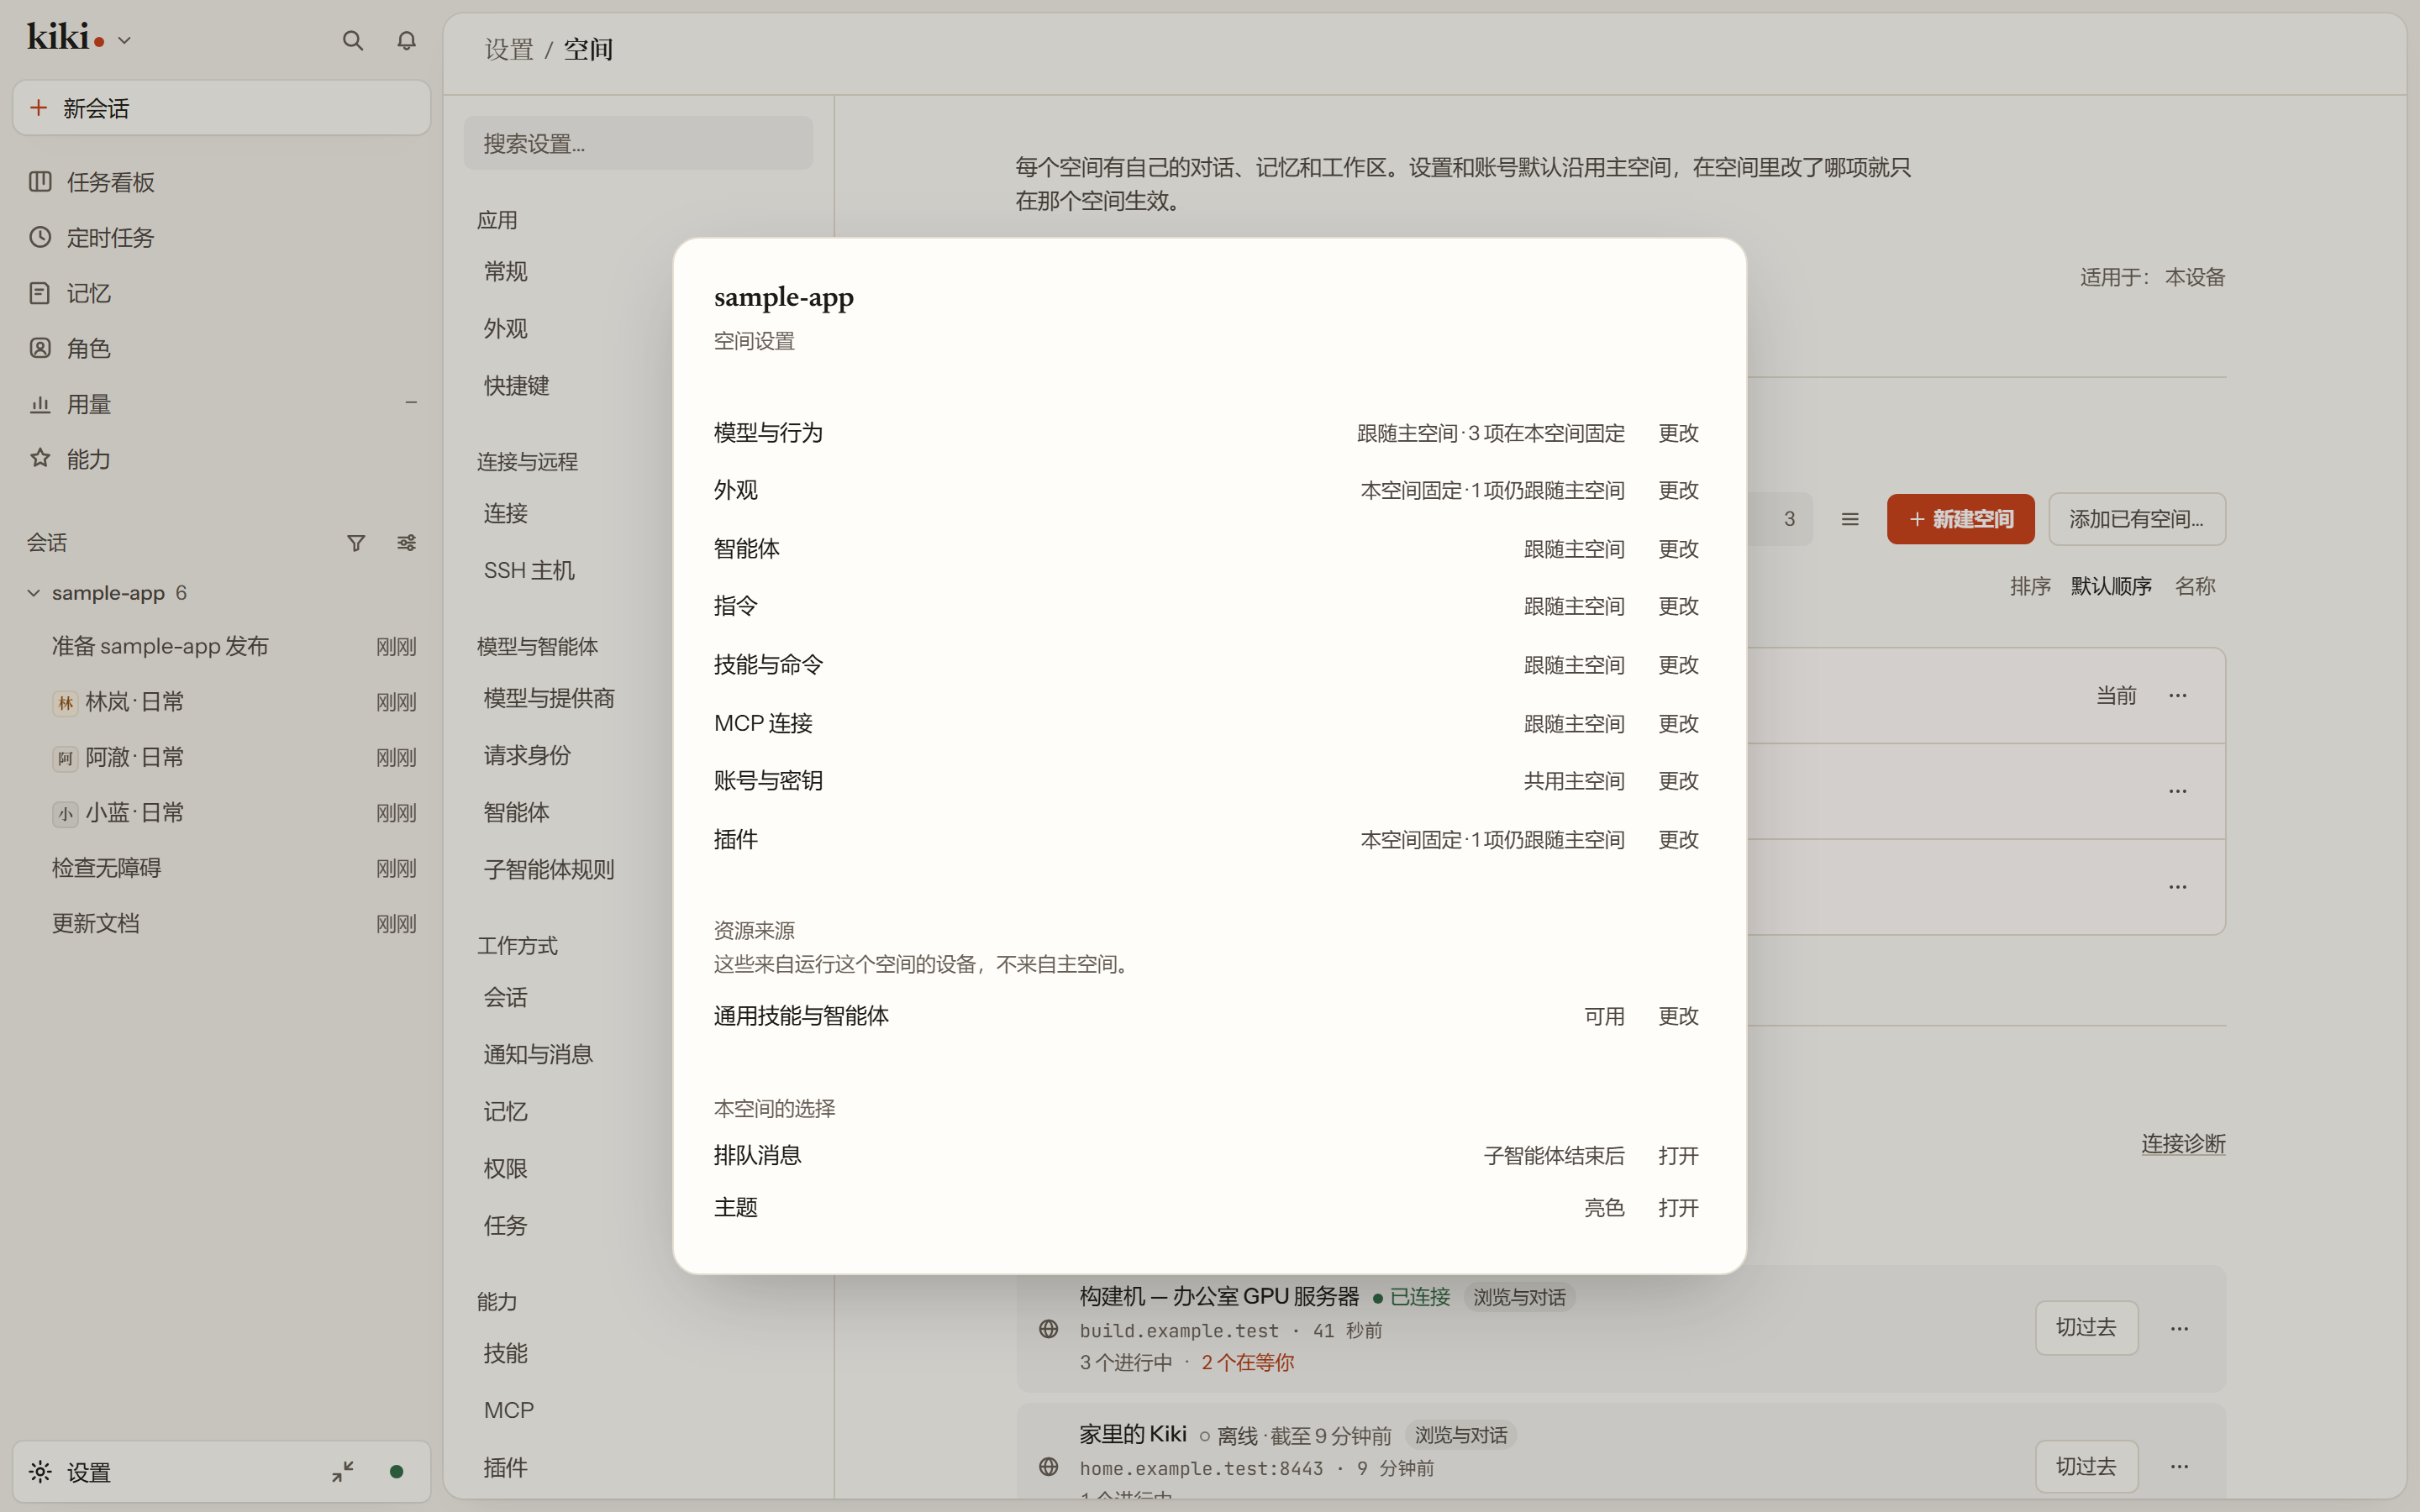Collapse window with the shrink arrows icon
The width and height of the screenshot is (2420, 1512).
point(343,1471)
